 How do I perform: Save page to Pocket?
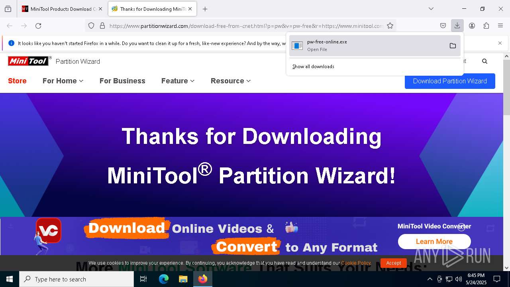(x=443, y=26)
